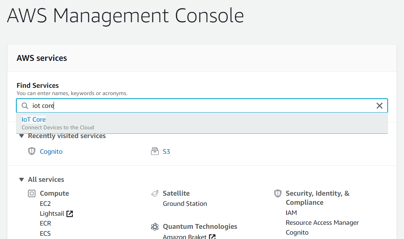Screen dimensions: 404x239
Task: Click Lightsail external link icon
Action: coord(70,213)
